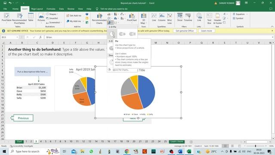Insert a Timeline filter
This screenshot has height=155, width=275.
188,17
